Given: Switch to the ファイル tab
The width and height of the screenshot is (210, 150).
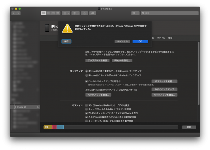Looking at the screenshot, I should pyautogui.click(x=161, y=38).
